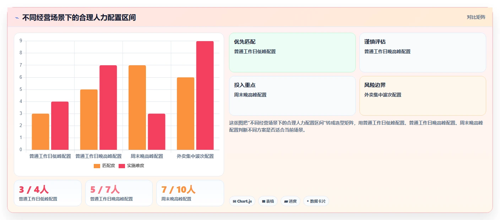Open the 风险边界 matrix card
The image size is (500, 220).
[423, 96]
